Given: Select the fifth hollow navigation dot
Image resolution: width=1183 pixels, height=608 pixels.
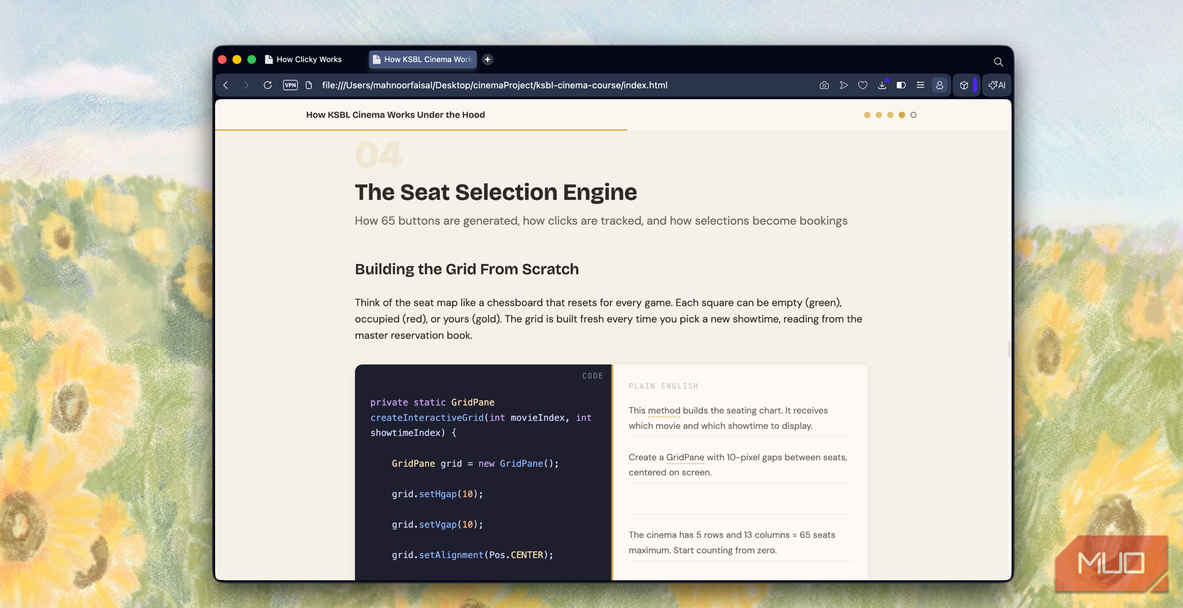Looking at the screenshot, I should 913,115.
